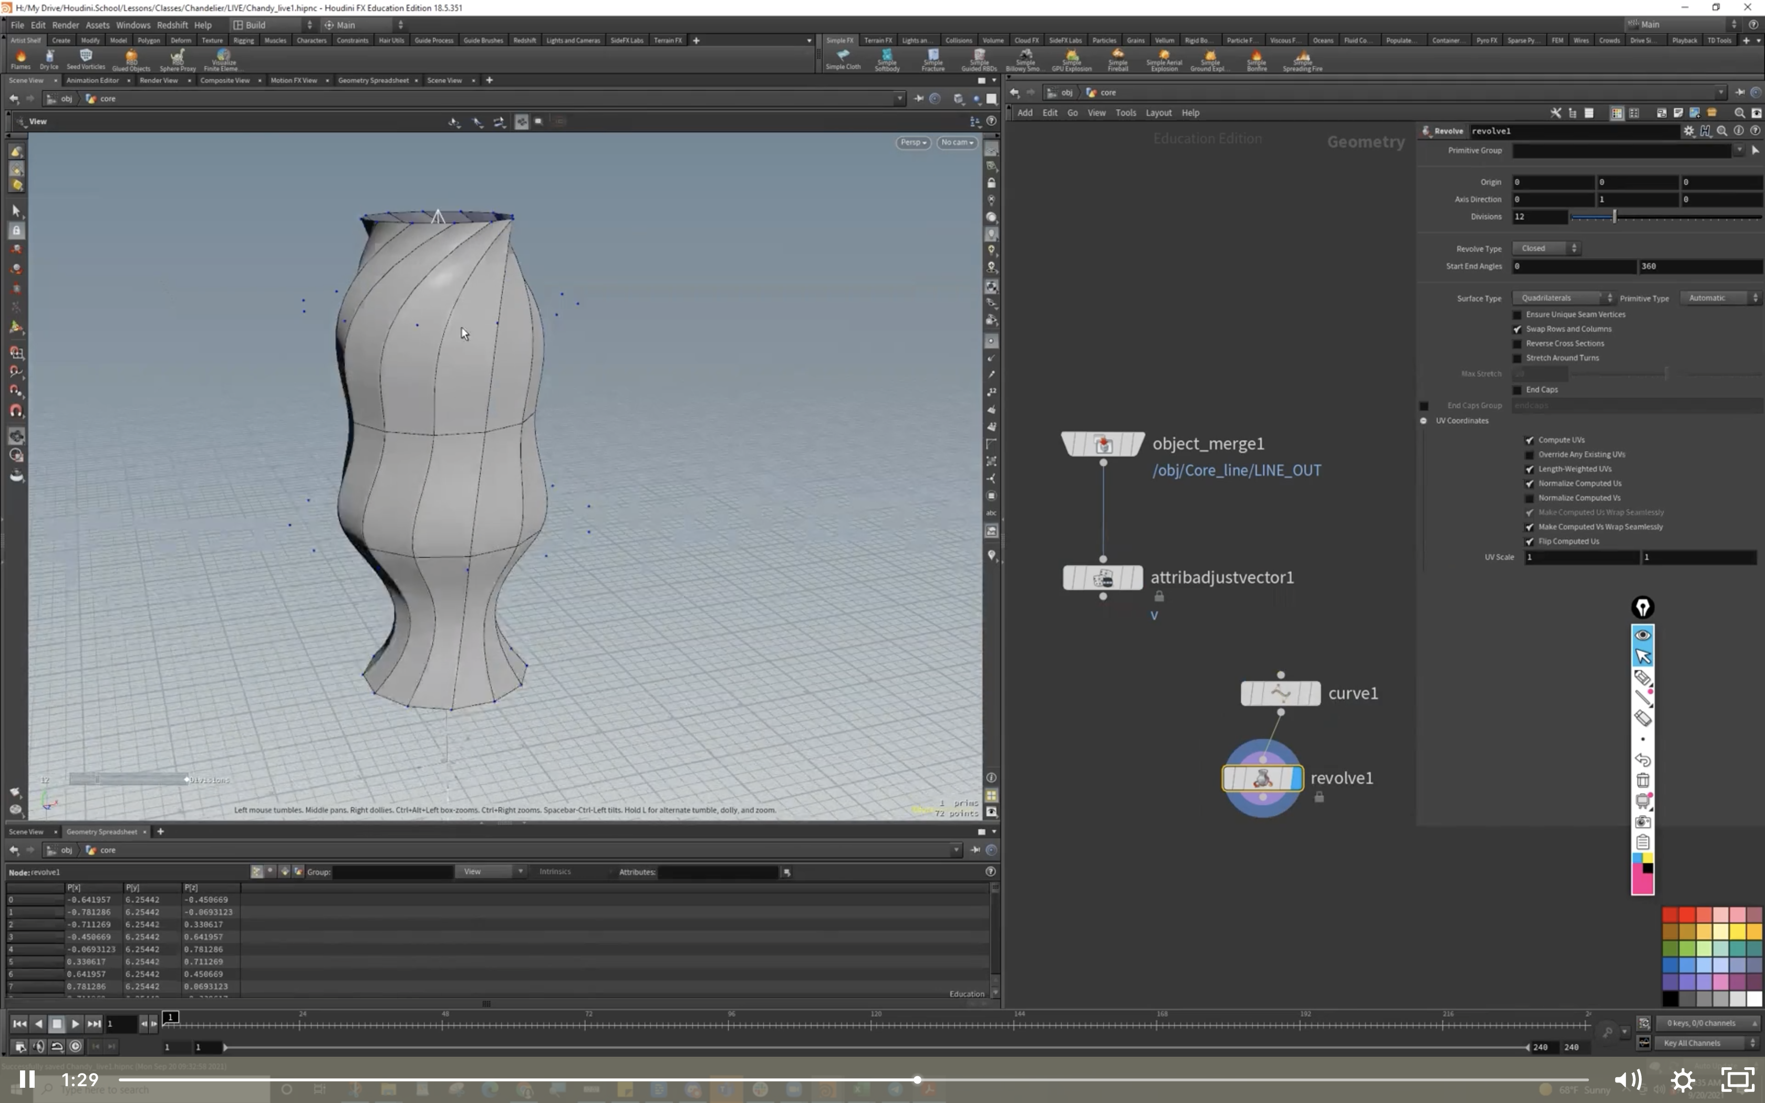Viewport: 1765px width, 1103px height.
Task: Toggle Swap Rows and Columns checkbox
Action: (x=1518, y=330)
